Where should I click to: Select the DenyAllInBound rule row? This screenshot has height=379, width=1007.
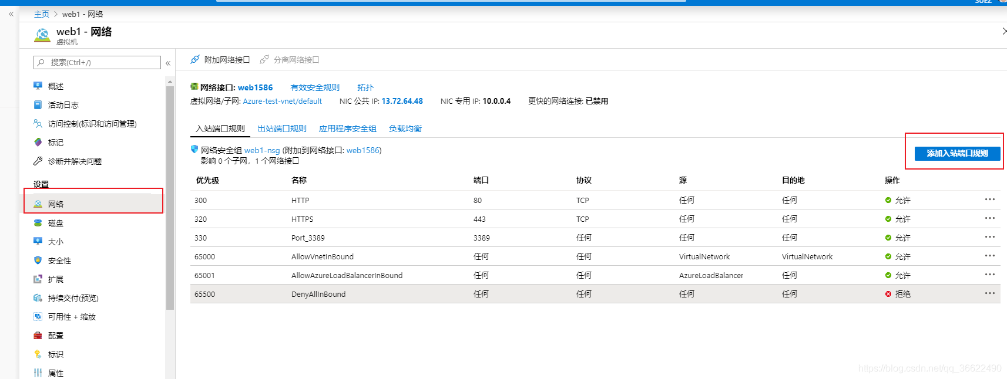[595, 294]
